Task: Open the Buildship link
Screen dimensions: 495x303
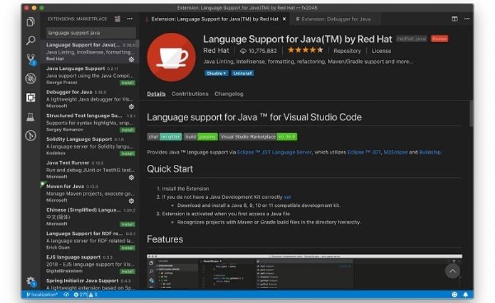Action: point(429,152)
